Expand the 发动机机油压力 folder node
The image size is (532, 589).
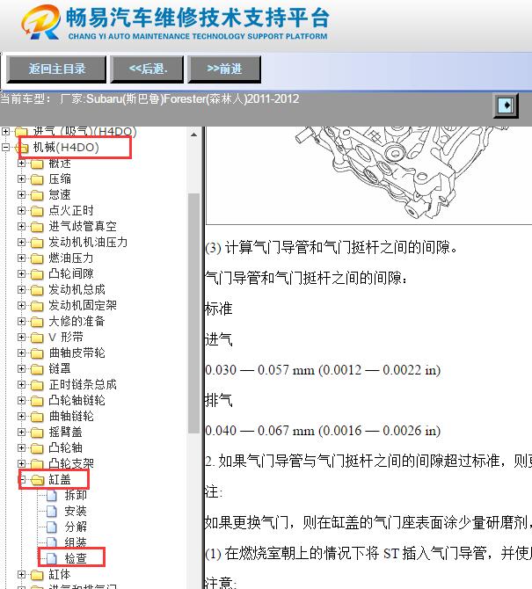[x=21, y=242]
